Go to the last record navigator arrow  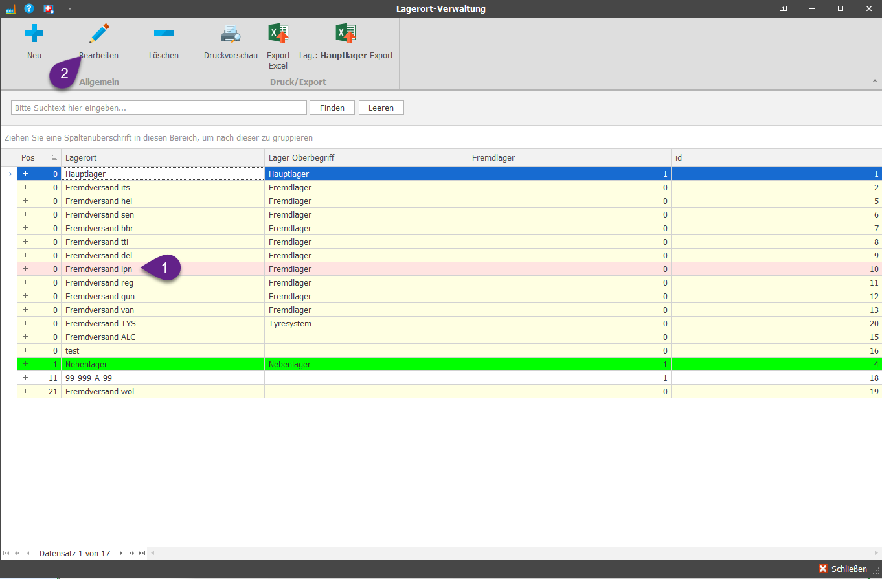tap(142, 553)
